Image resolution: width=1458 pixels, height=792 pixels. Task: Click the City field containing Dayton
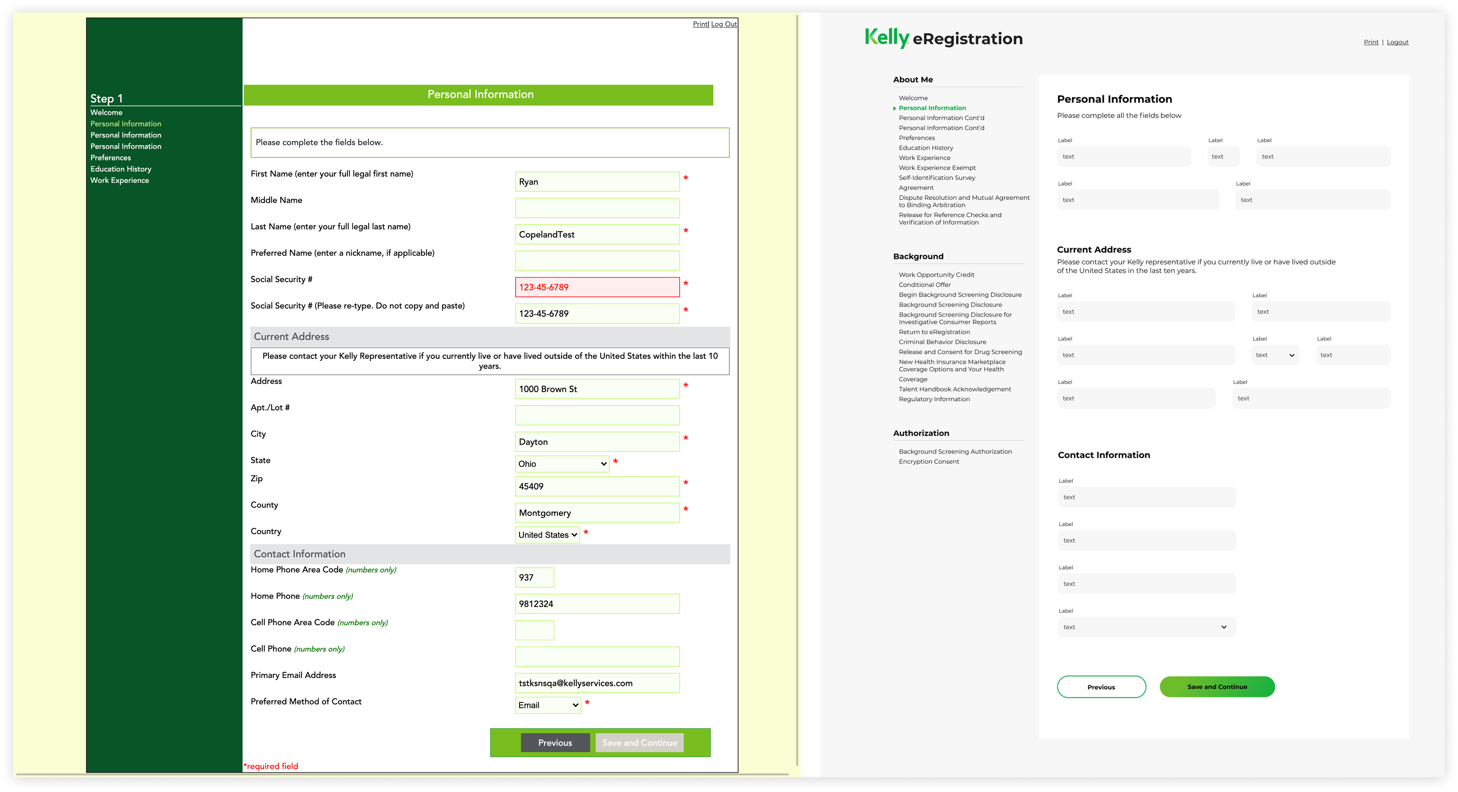pos(597,442)
